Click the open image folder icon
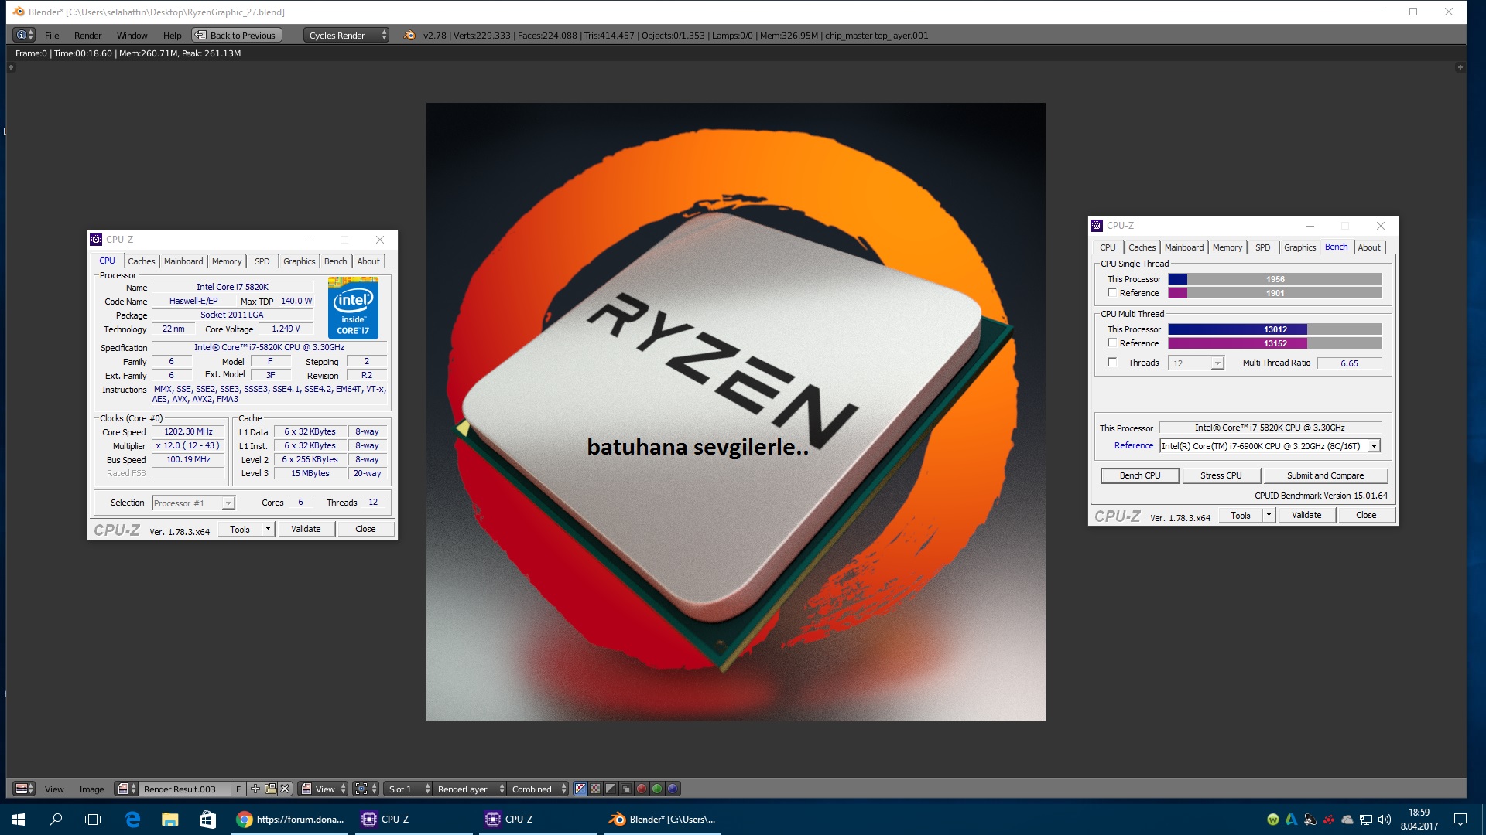The width and height of the screenshot is (1486, 835). pyautogui.click(x=270, y=789)
